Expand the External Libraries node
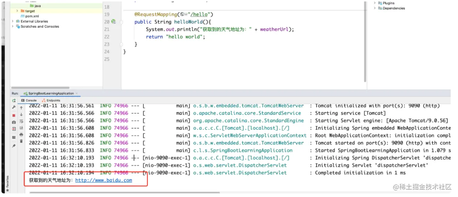 (13, 22)
